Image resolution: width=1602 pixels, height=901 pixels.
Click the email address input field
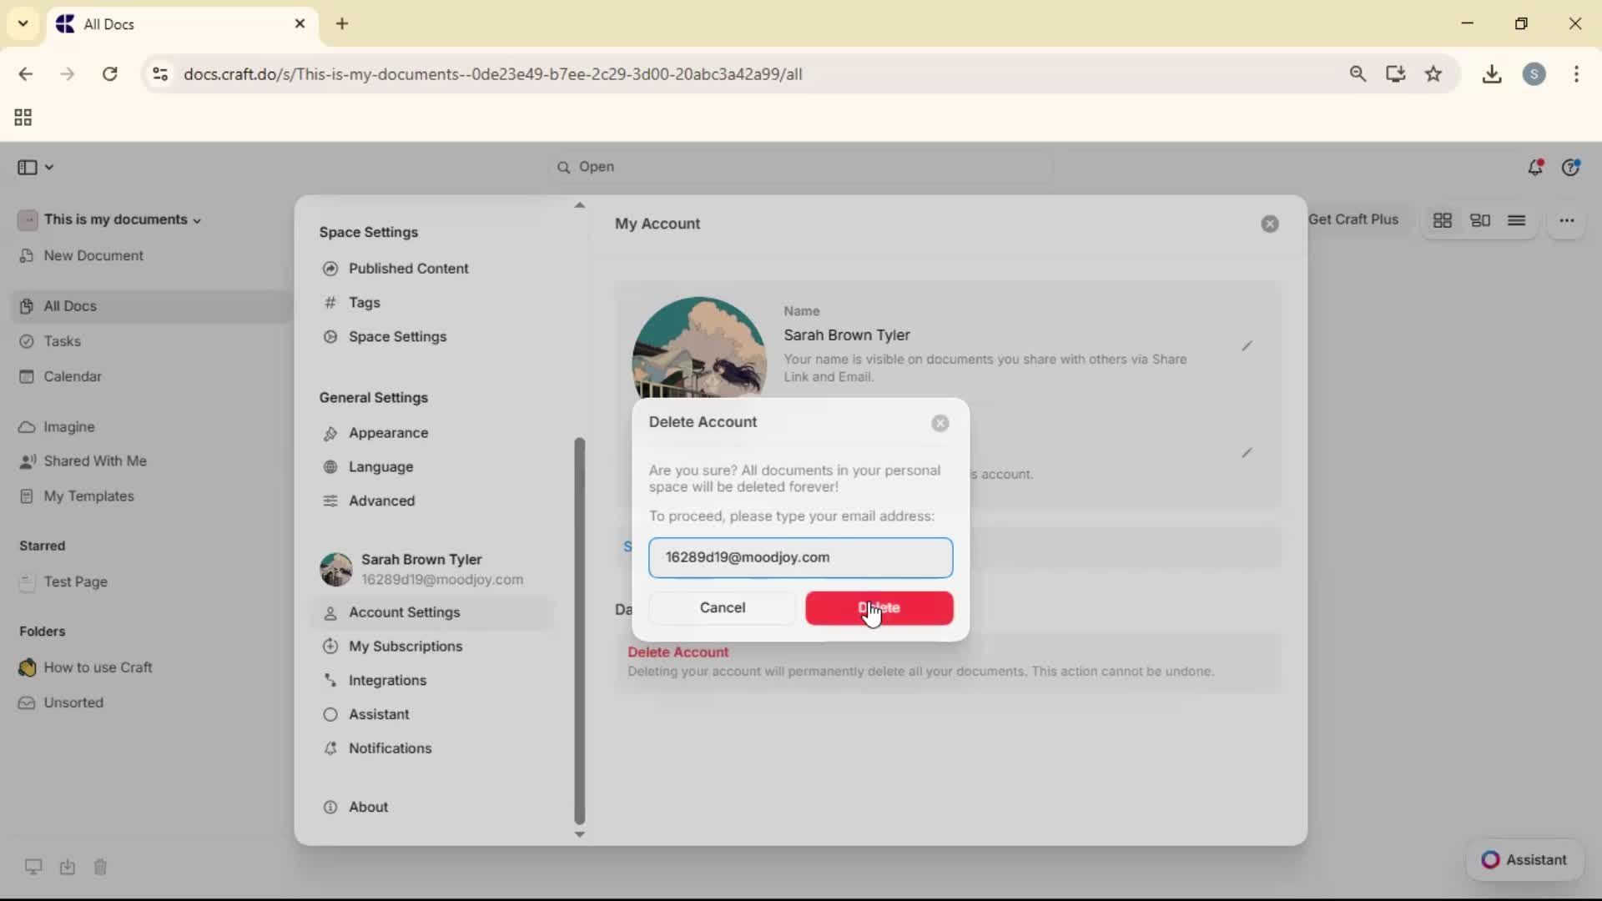800,557
